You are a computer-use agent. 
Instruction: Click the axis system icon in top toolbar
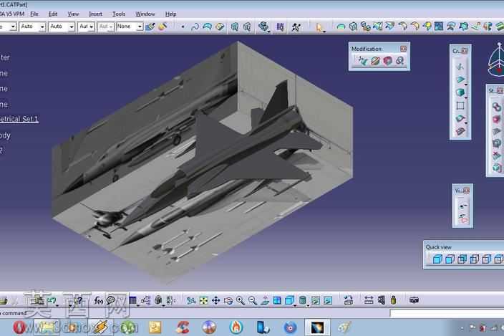click(x=296, y=27)
